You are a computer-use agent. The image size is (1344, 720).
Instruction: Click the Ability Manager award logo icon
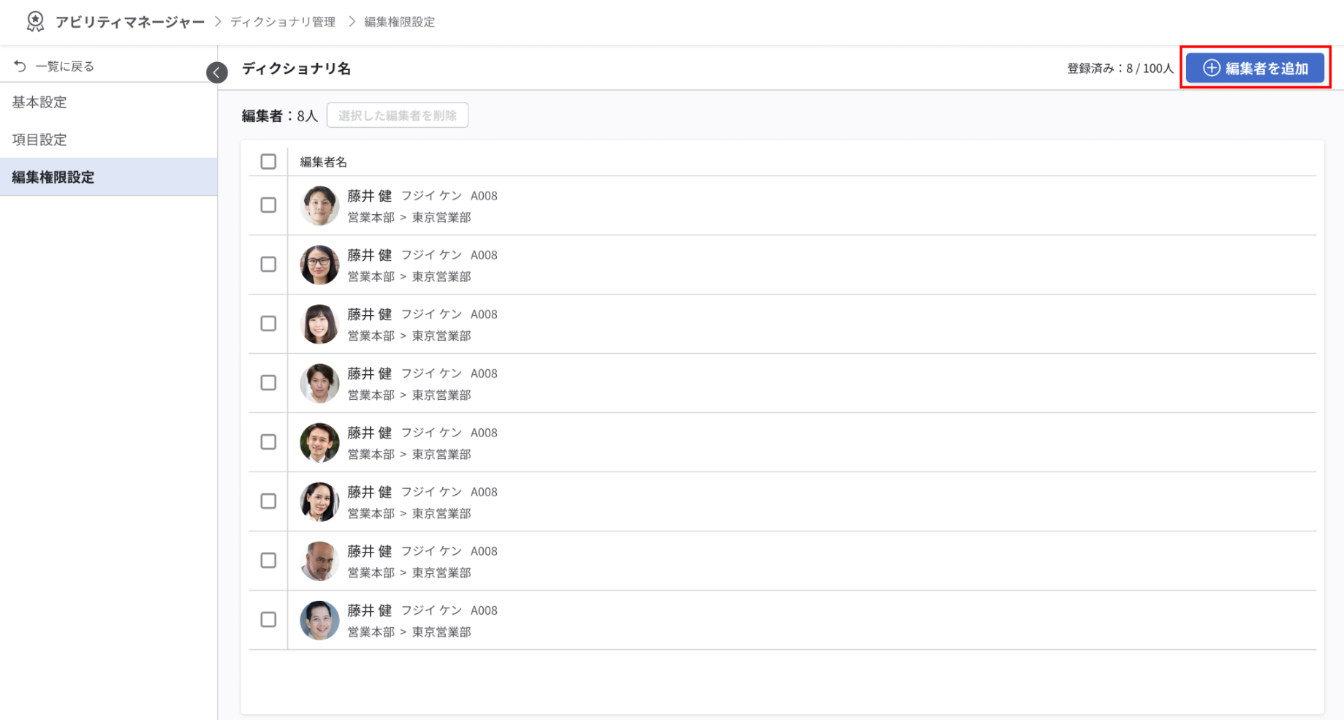coord(34,22)
